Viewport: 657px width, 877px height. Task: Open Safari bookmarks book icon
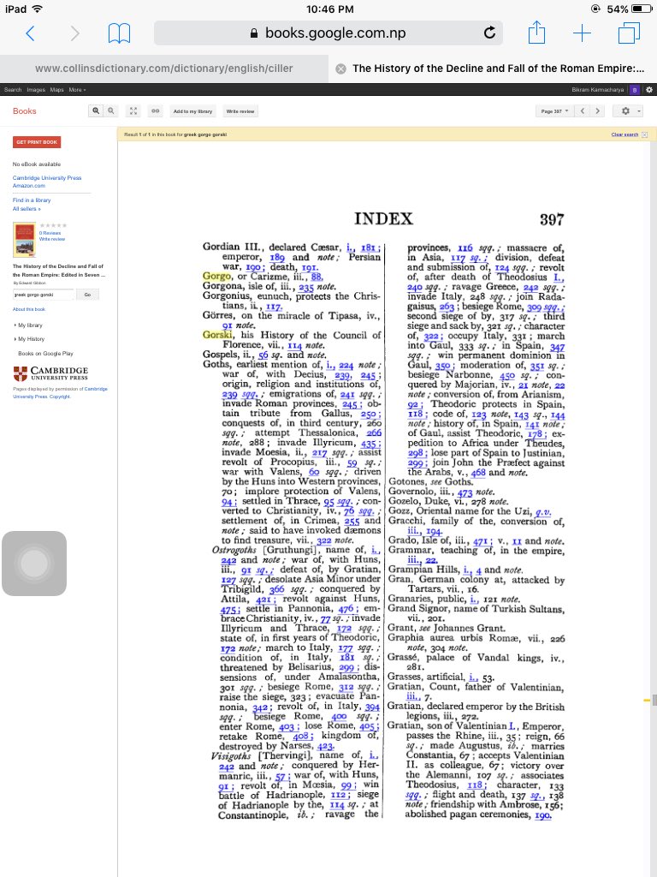tap(119, 33)
